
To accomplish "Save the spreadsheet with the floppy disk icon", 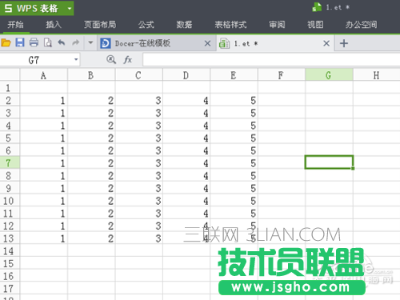I will pos(20,42).
